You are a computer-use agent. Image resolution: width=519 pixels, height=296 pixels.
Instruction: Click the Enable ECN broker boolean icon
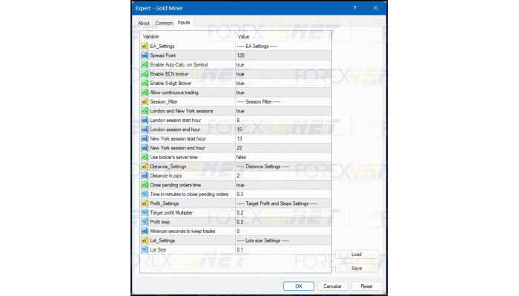[144, 74]
